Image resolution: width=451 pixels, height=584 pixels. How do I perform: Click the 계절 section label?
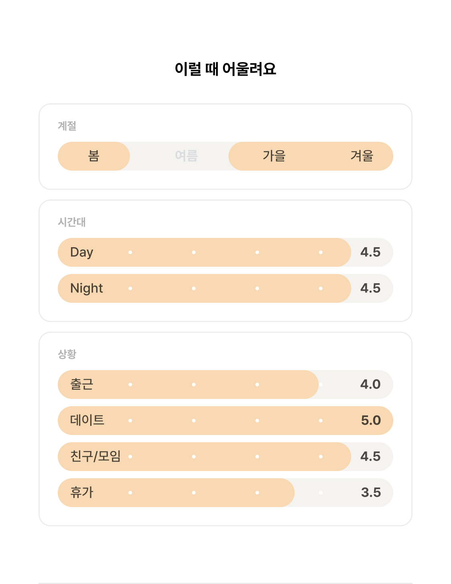67,126
